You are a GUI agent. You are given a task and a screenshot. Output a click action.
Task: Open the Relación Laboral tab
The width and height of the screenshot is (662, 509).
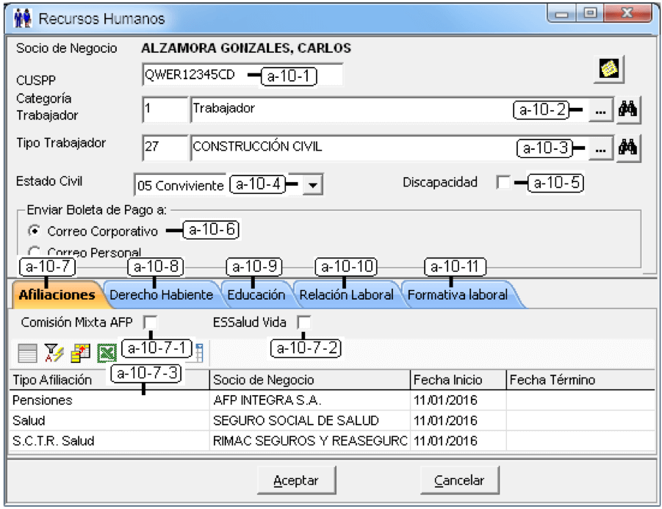point(346,295)
